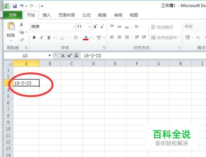Toggle Bold formatting
The image size is (206, 157).
[34, 38]
